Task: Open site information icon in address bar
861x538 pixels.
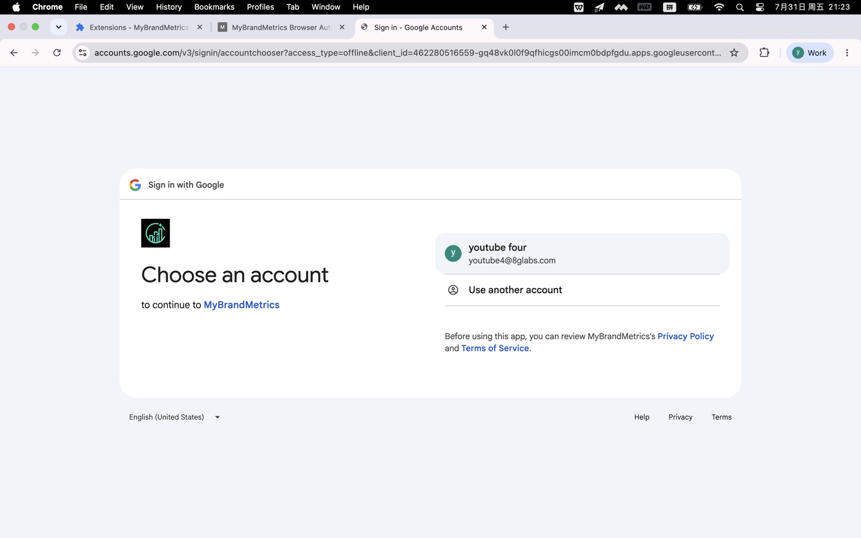Action: 82,53
